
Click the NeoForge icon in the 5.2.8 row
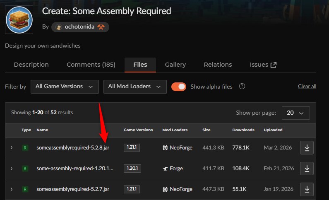(165, 148)
